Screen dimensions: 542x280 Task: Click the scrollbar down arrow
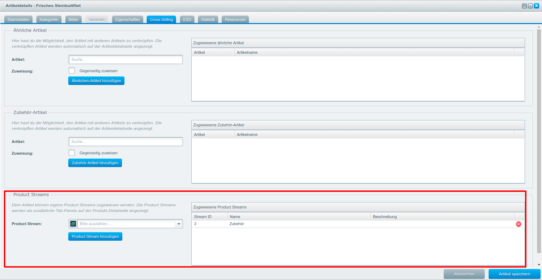pyautogui.click(x=539, y=265)
